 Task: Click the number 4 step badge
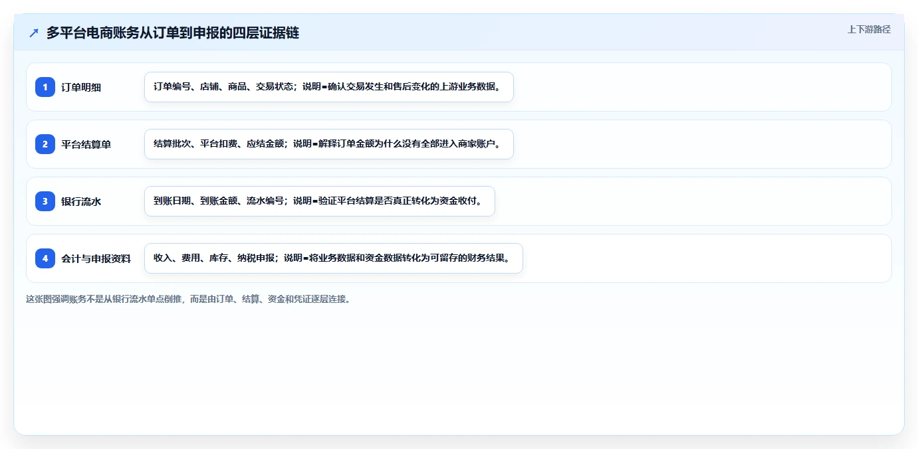(x=45, y=258)
